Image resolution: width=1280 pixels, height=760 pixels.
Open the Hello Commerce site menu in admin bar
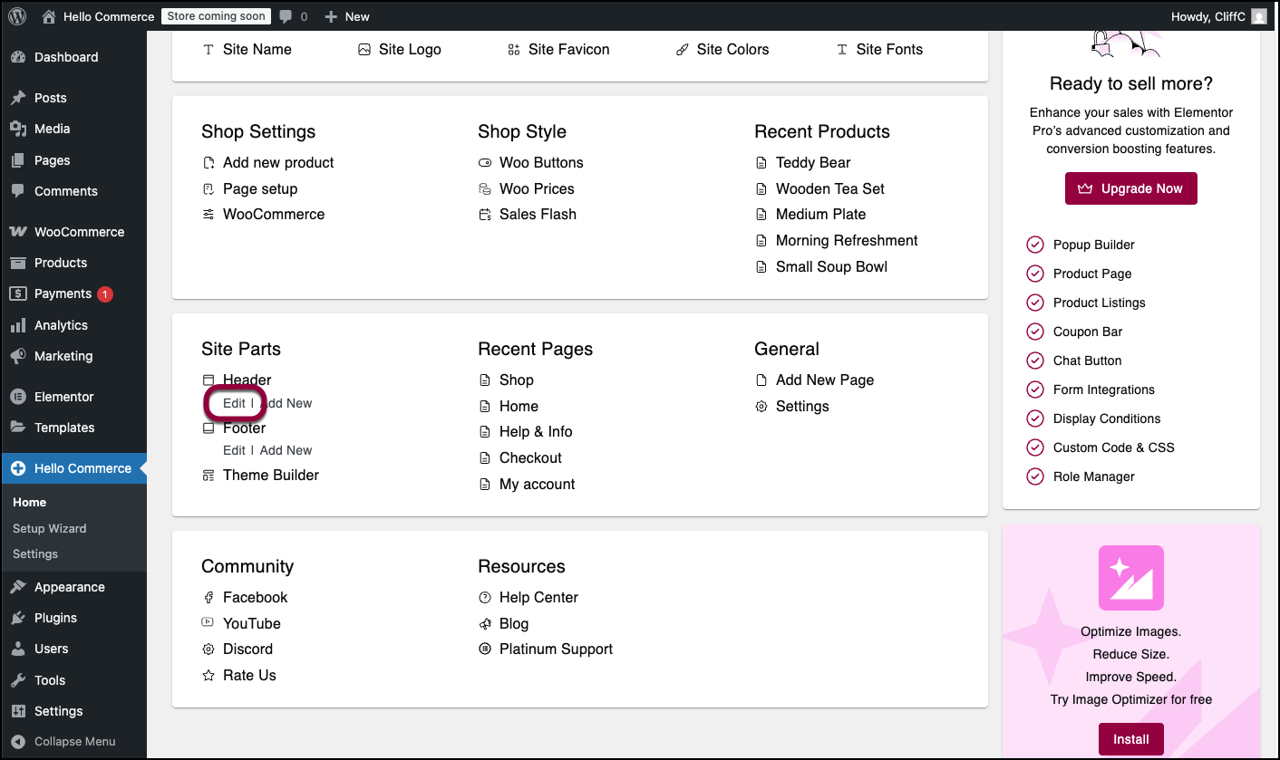coord(98,16)
